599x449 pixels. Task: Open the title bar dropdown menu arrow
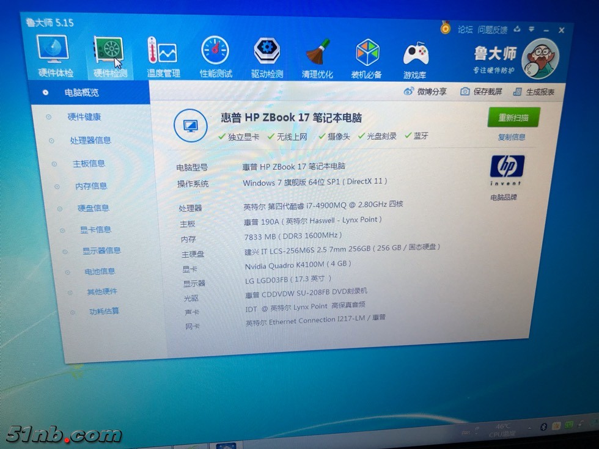[x=531, y=29]
